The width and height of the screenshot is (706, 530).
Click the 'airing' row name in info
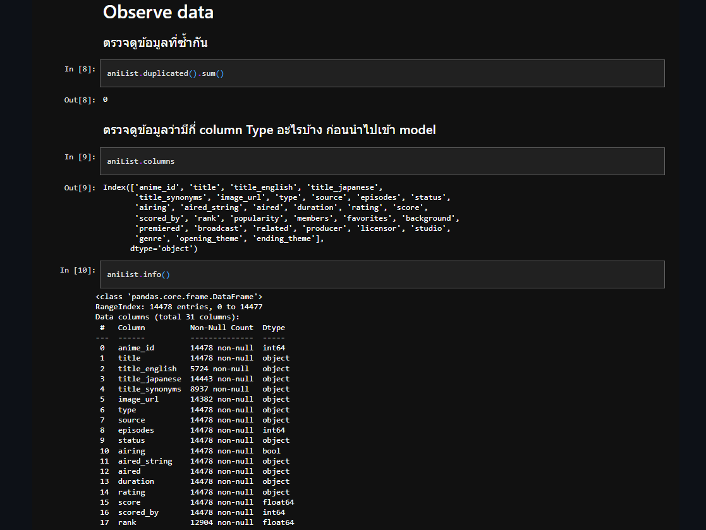pos(131,451)
